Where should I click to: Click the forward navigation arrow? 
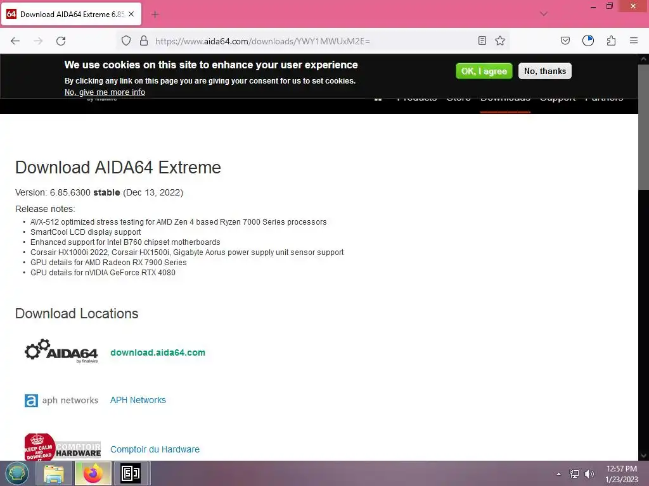coord(38,41)
